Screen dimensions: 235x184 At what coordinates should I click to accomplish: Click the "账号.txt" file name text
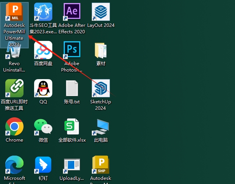point(72,102)
